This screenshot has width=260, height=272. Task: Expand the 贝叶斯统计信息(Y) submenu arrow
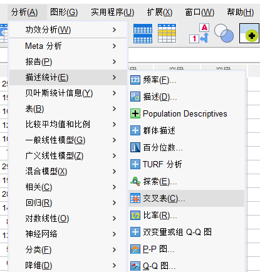pos(114,93)
